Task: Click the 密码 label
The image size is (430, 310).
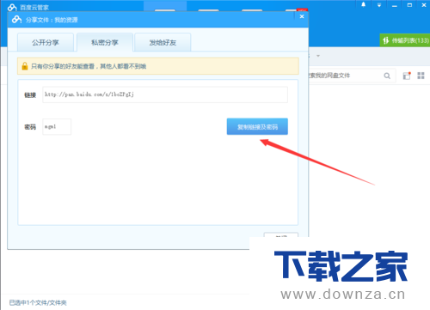Action: (x=30, y=127)
